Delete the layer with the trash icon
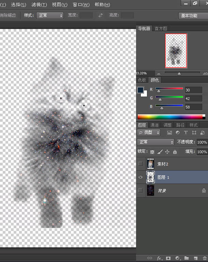Screen dimensions: 208x262 coord(204,258)
